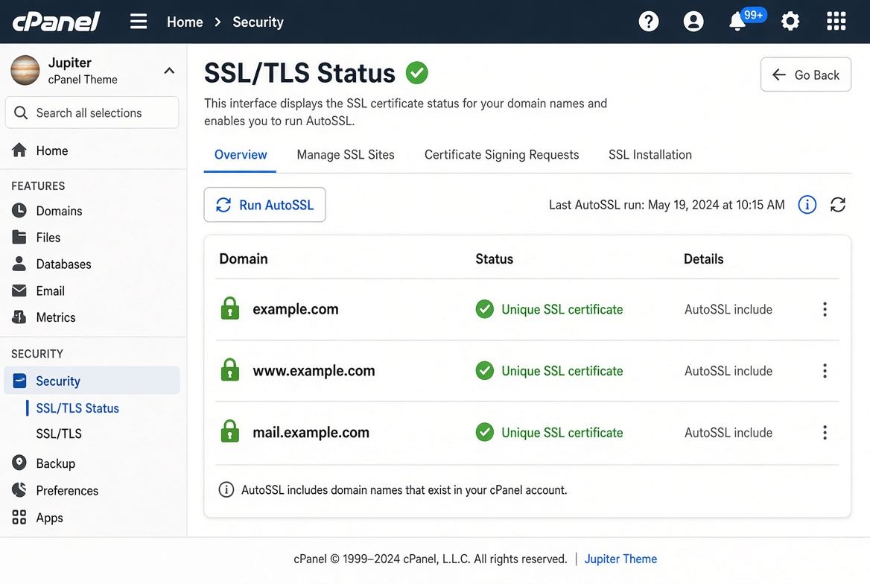Click the Home house icon in sidebar

(19, 150)
